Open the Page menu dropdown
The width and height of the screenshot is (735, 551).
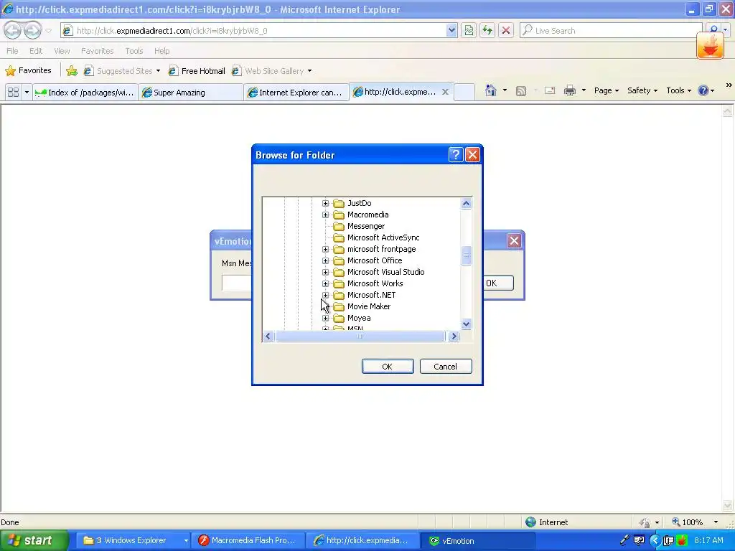(x=607, y=90)
